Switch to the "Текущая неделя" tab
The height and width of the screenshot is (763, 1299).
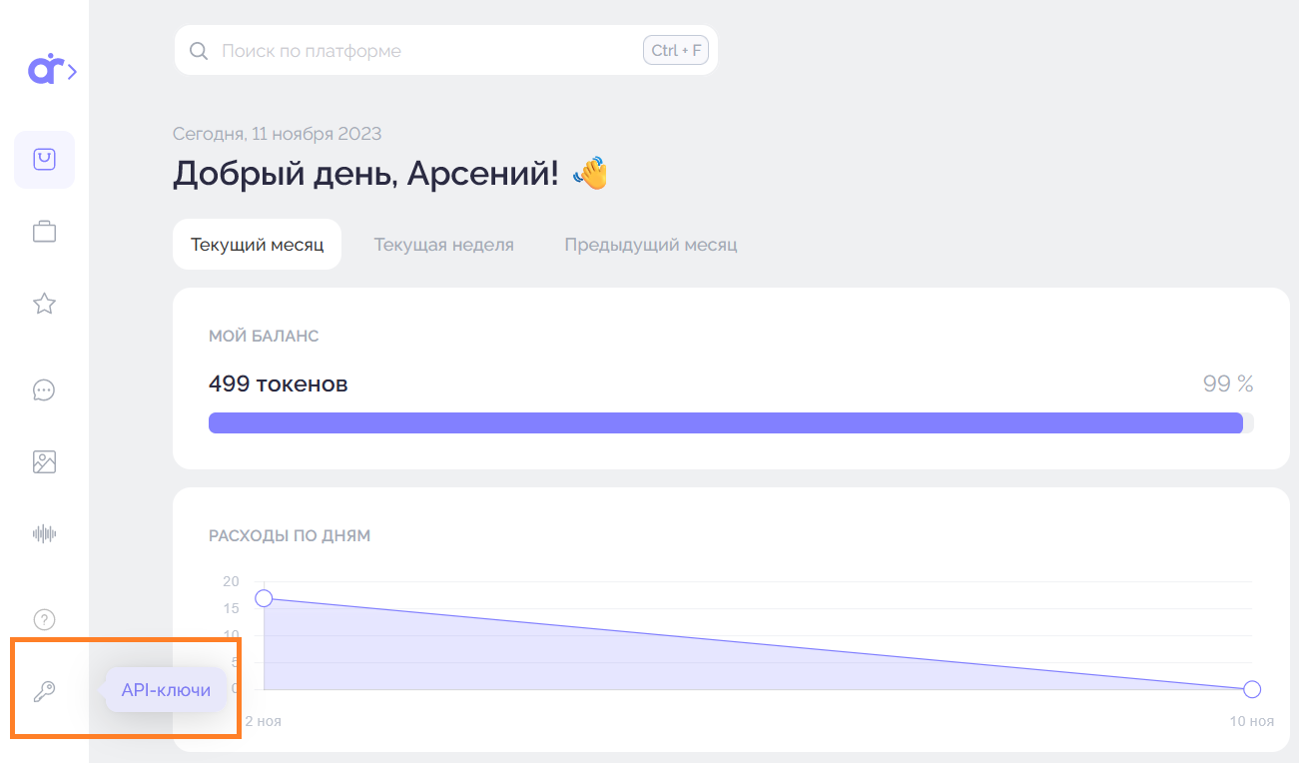coord(444,245)
